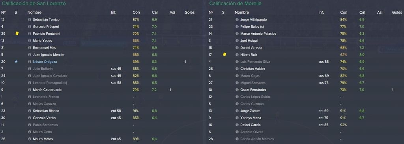Viewport: 404px width, 144px height.
Task: Click info icon beside Martín Cauteruccio
Action: [x=30, y=90]
